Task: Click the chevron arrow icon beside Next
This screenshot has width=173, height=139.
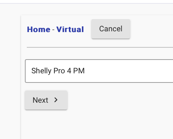Action: tap(56, 100)
